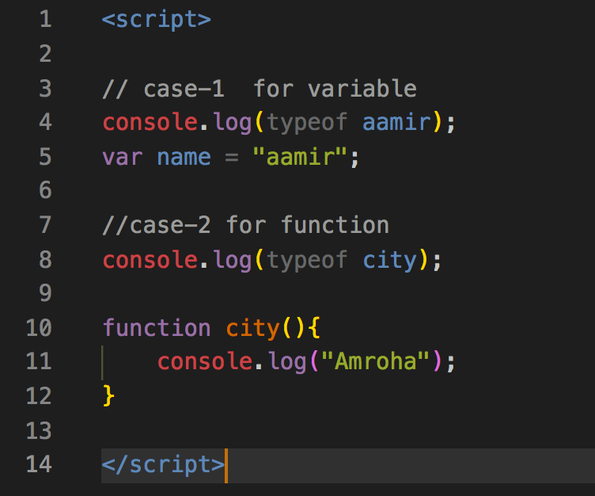This screenshot has width=595, height=496.
Task: Click the 'function' keyword on line 10
Action: point(157,327)
